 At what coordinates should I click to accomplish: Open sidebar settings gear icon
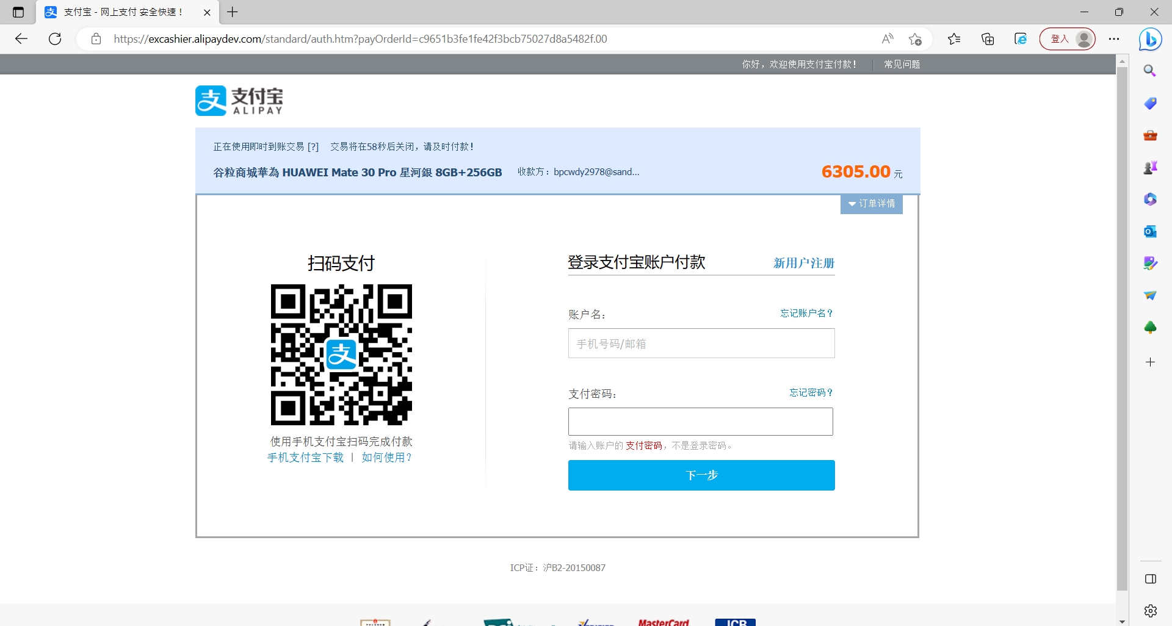click(x=1151, y=611)
